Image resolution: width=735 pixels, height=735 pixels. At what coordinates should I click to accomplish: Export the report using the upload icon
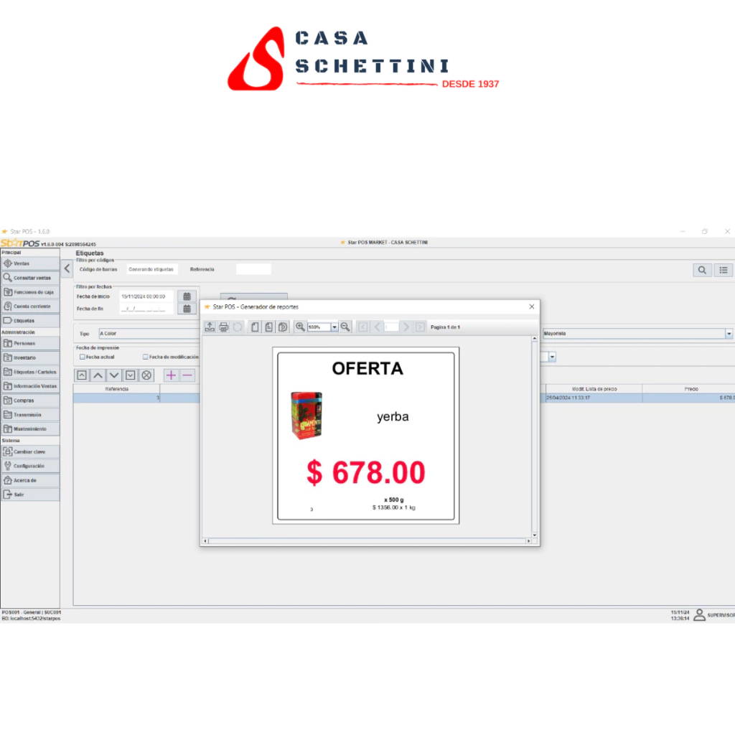pos(210,327)
